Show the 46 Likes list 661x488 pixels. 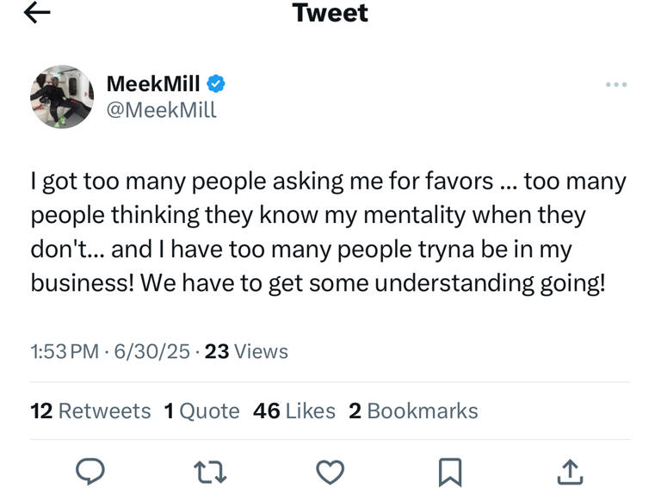tap(294, 411)
